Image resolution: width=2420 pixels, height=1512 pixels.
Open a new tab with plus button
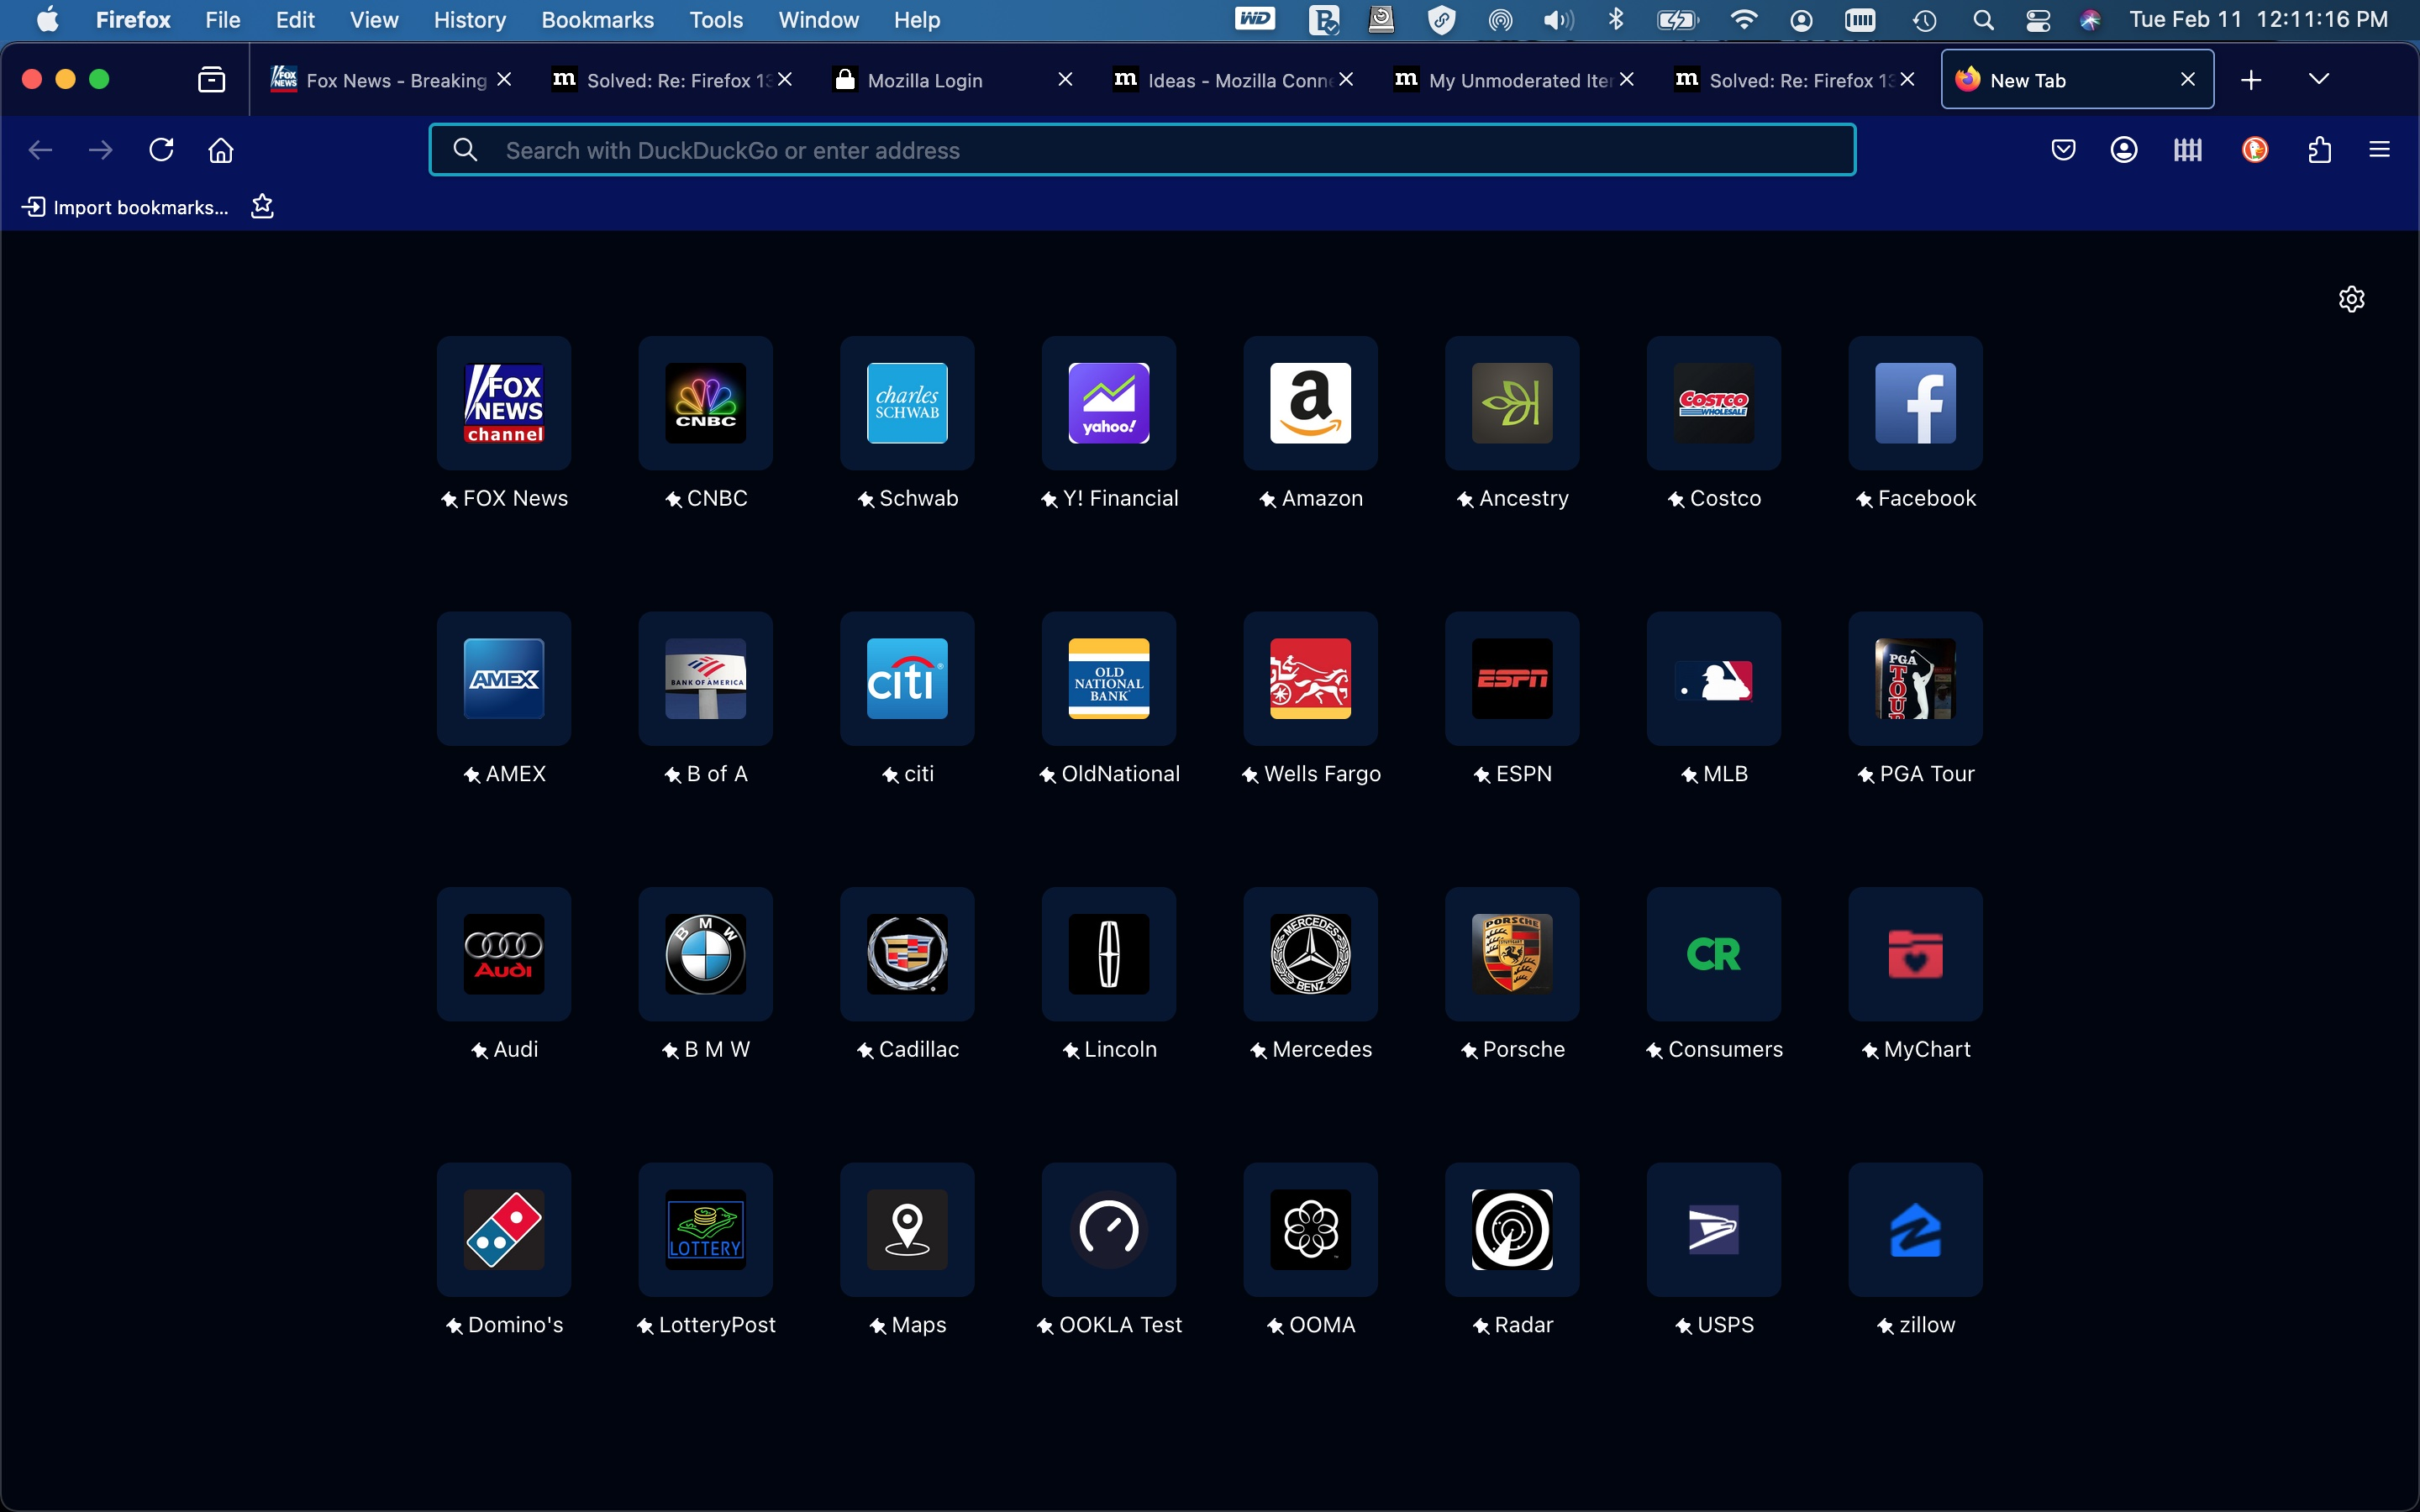click(x=2251, y=80)
